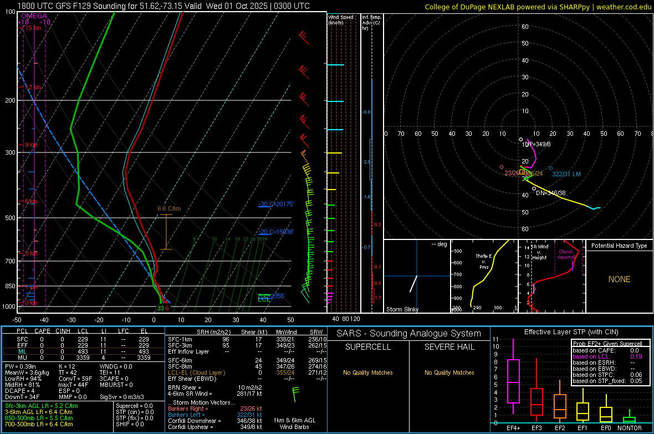654x434 pixels.
Task: Click the magenta 'Classic Supercell' label
Action: [566, 254]
